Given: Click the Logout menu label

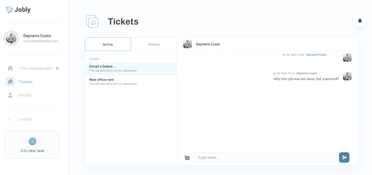Looking at the screenshot, I should [26, 119].
